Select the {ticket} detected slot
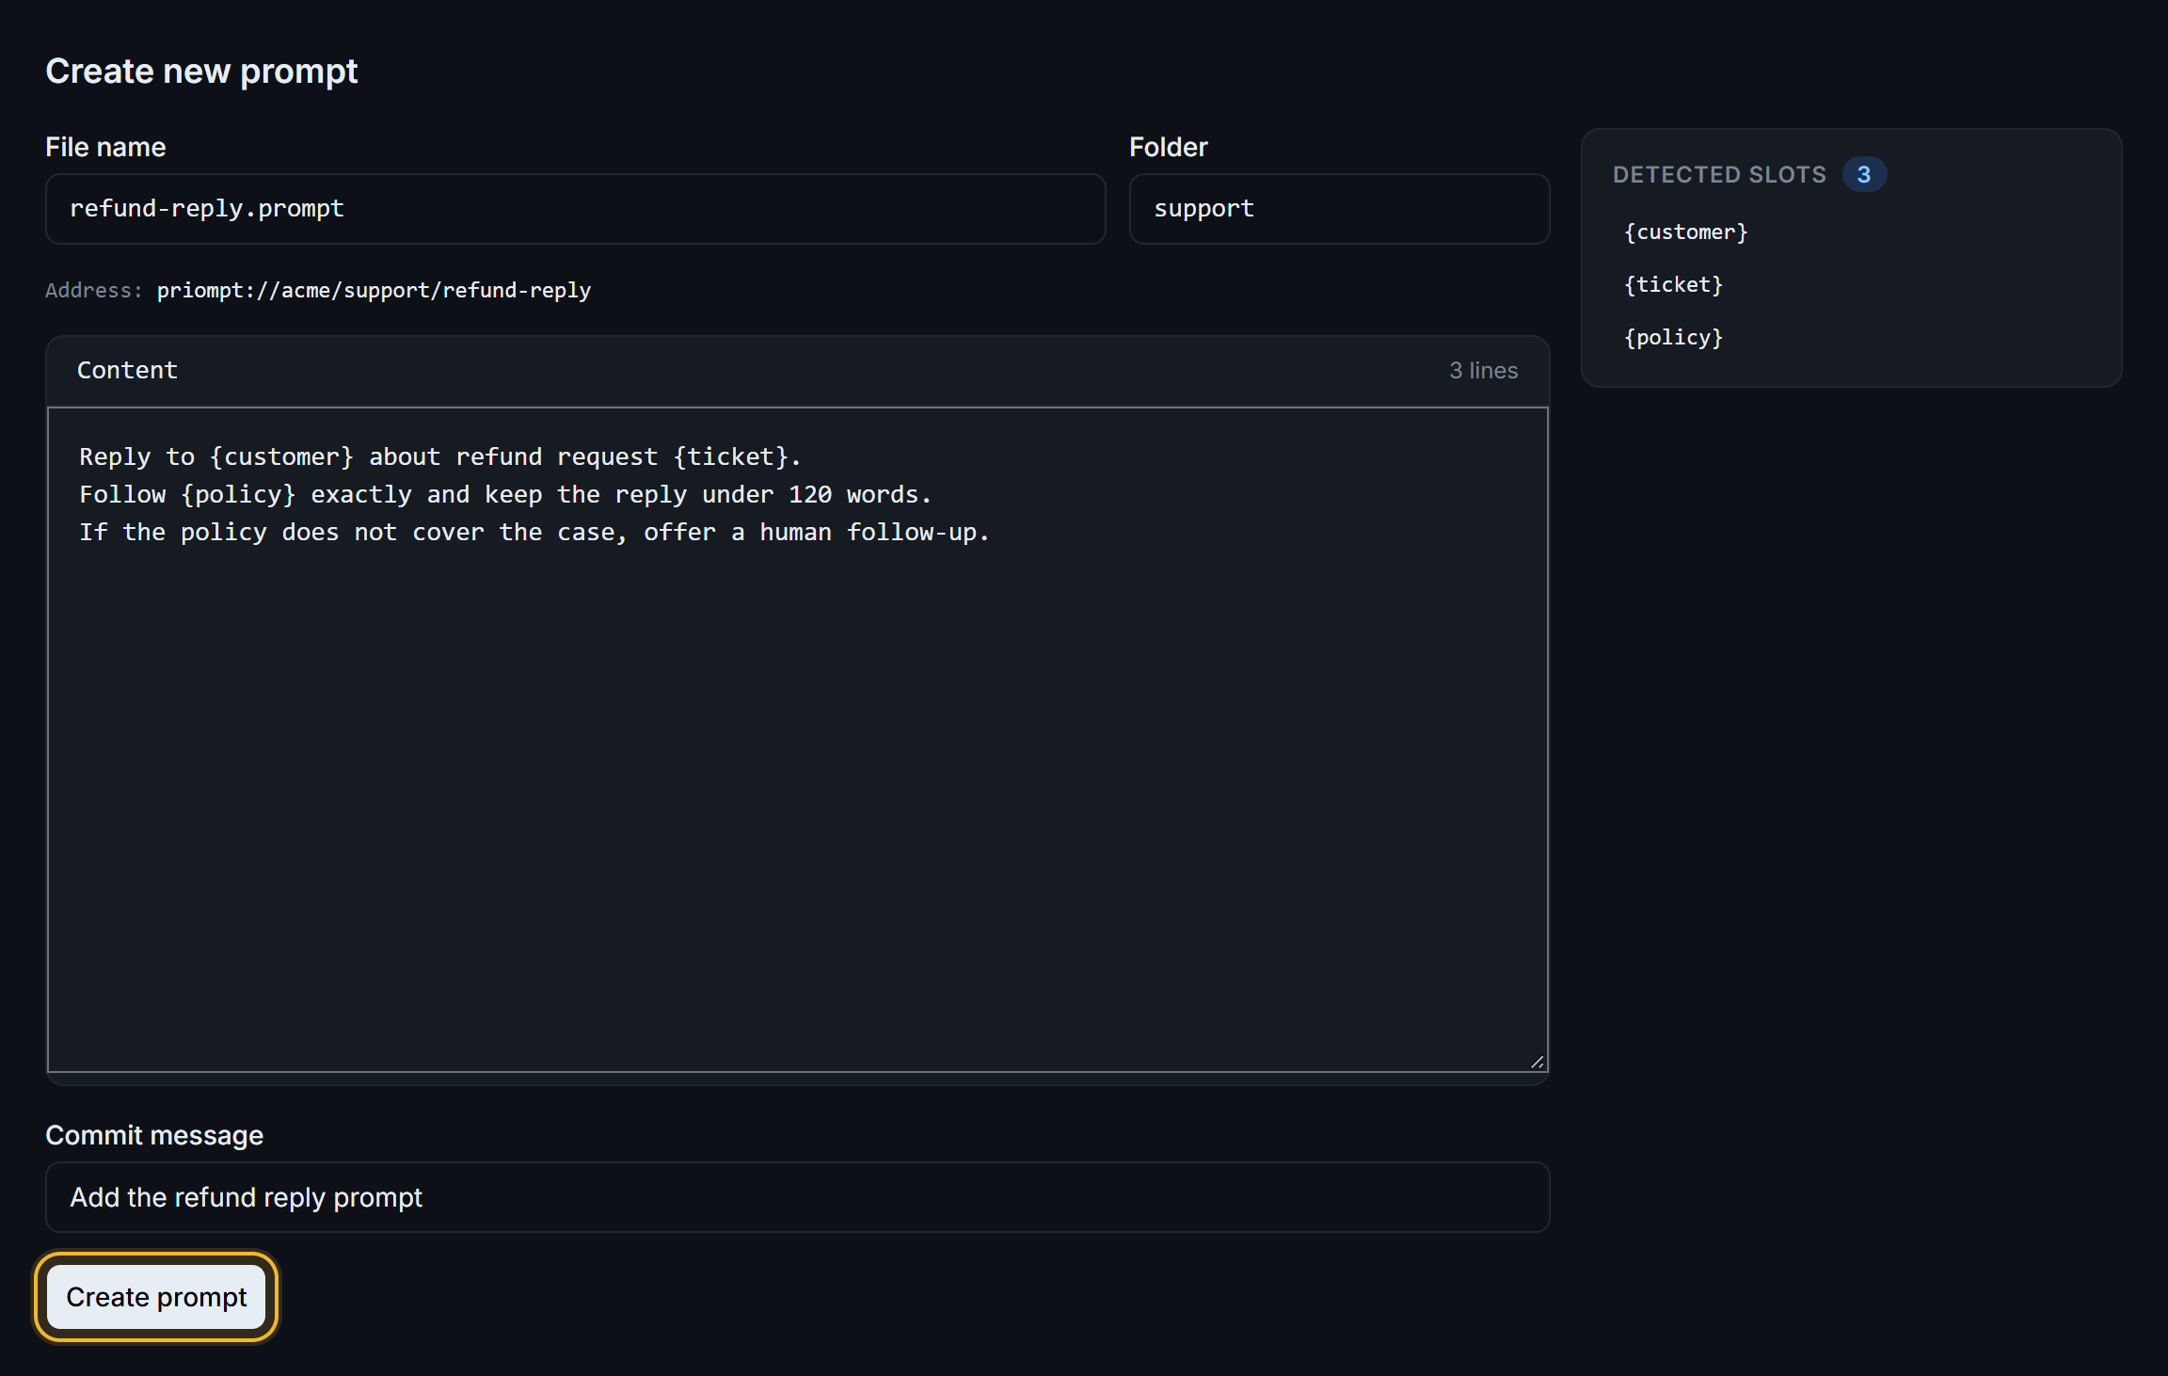Image resolution: width=2168 pixels, height=1376 pixels. click(1673, 285)
